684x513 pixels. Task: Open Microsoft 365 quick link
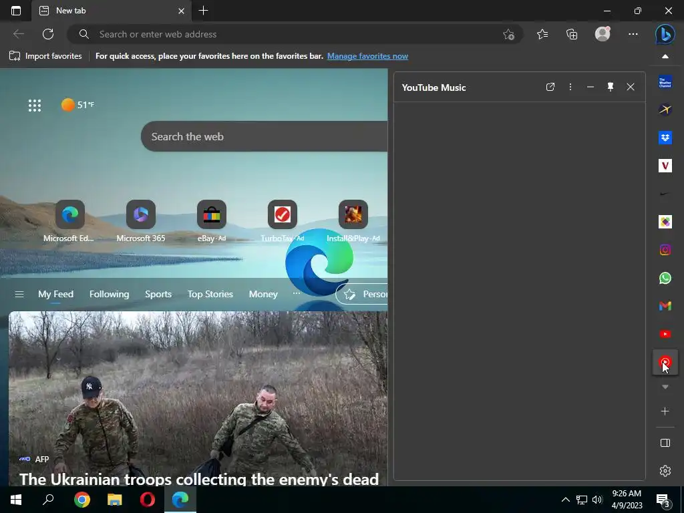point(141,214)
